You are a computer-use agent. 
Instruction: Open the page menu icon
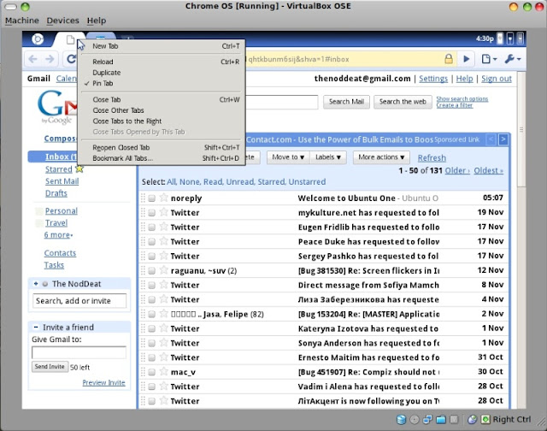tap(487, 59)
